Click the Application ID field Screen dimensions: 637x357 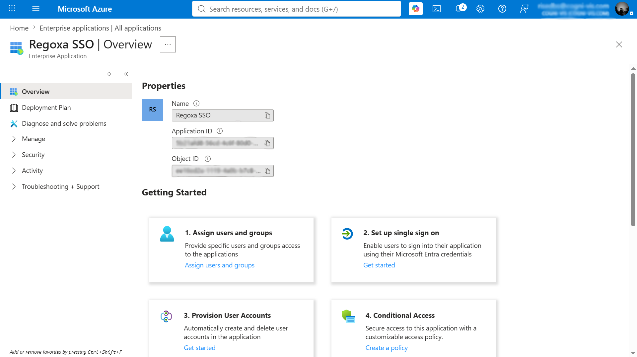pyautogui.click(x=223, y=143)
